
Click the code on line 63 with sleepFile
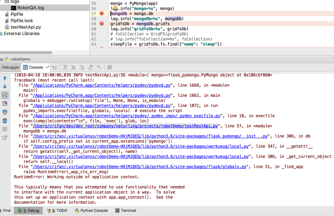click(x=166, y=44)
